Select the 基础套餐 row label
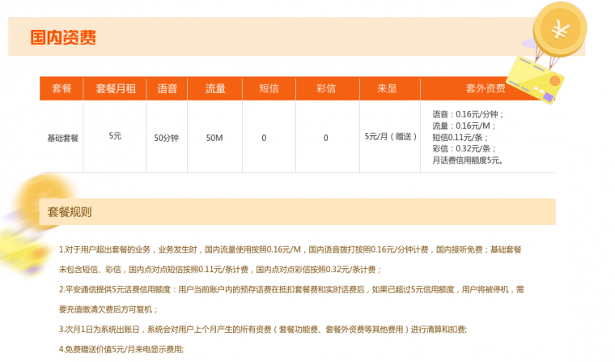This screenshot has height=362, width=615. coord(63,138)
